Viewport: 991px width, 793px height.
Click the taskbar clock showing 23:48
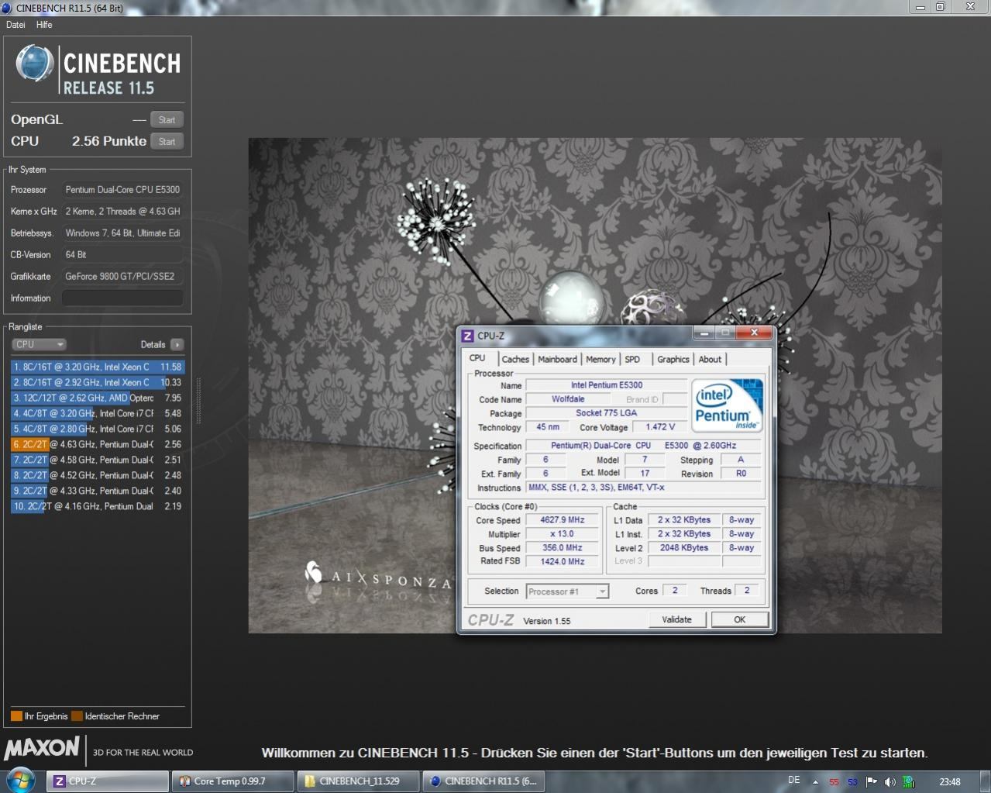click(x=950, y=781)
